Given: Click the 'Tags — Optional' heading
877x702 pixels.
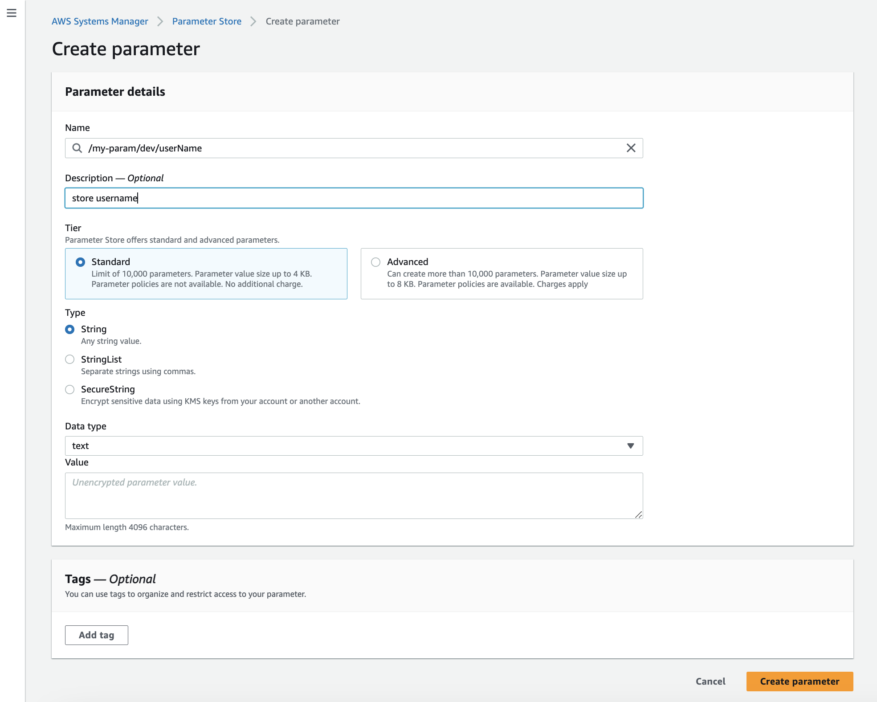Looking at the screenshot, I should point(110,579).
